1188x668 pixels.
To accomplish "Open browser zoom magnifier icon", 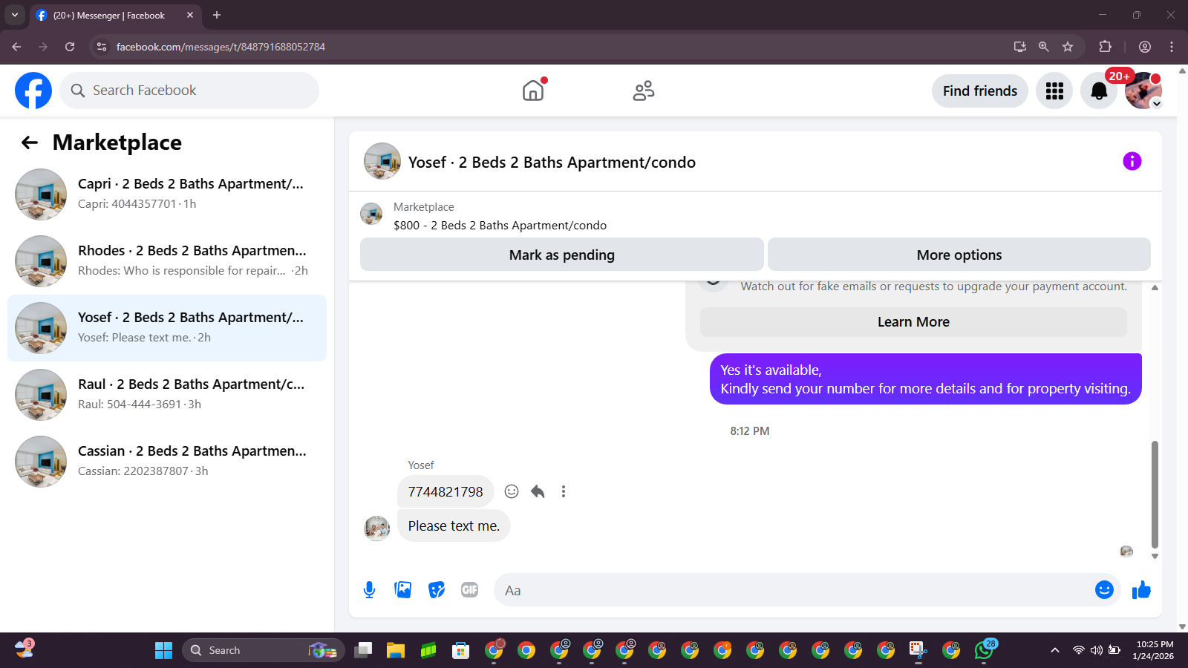I will pyautogui.click(x=1043, y=47).
